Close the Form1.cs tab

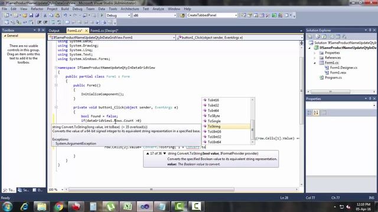86,31
